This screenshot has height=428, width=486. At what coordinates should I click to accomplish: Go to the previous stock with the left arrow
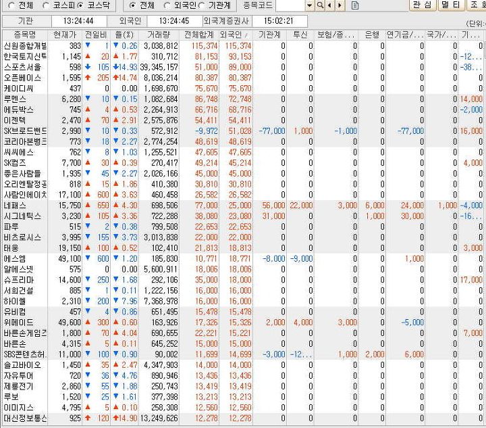[329, 5]
